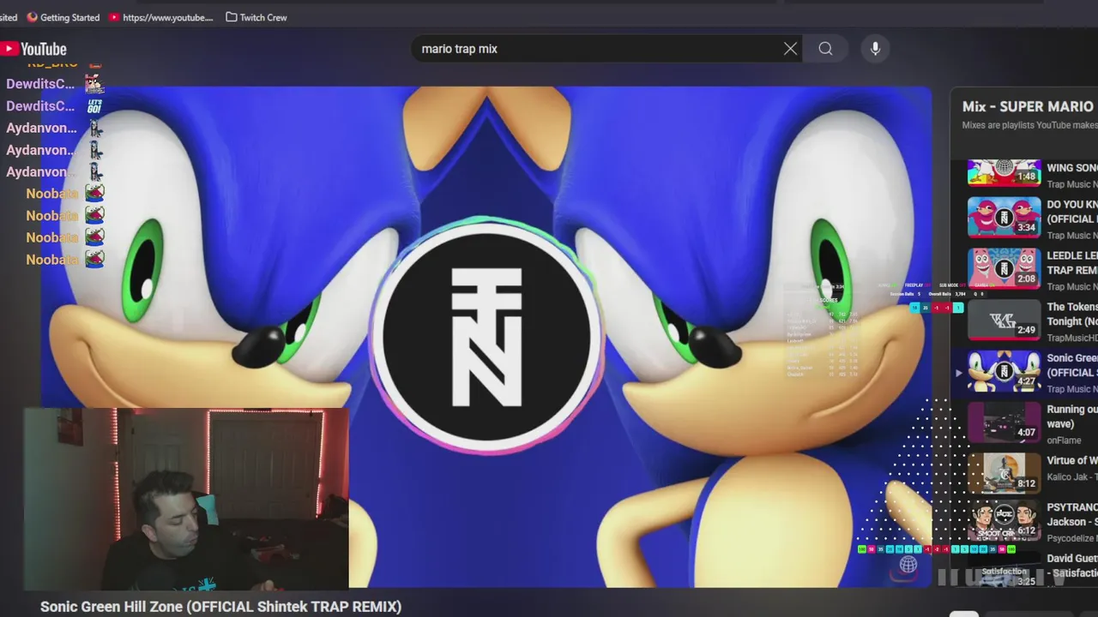
Task: Click the 'Sonic Green Hill Zone' video title
Action: pos(220,607)
